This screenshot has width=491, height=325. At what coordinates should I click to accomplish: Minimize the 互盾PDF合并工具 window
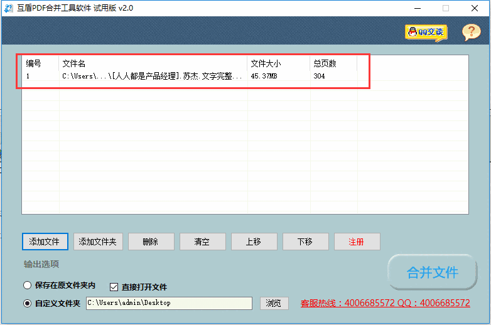tap(418, 8)
